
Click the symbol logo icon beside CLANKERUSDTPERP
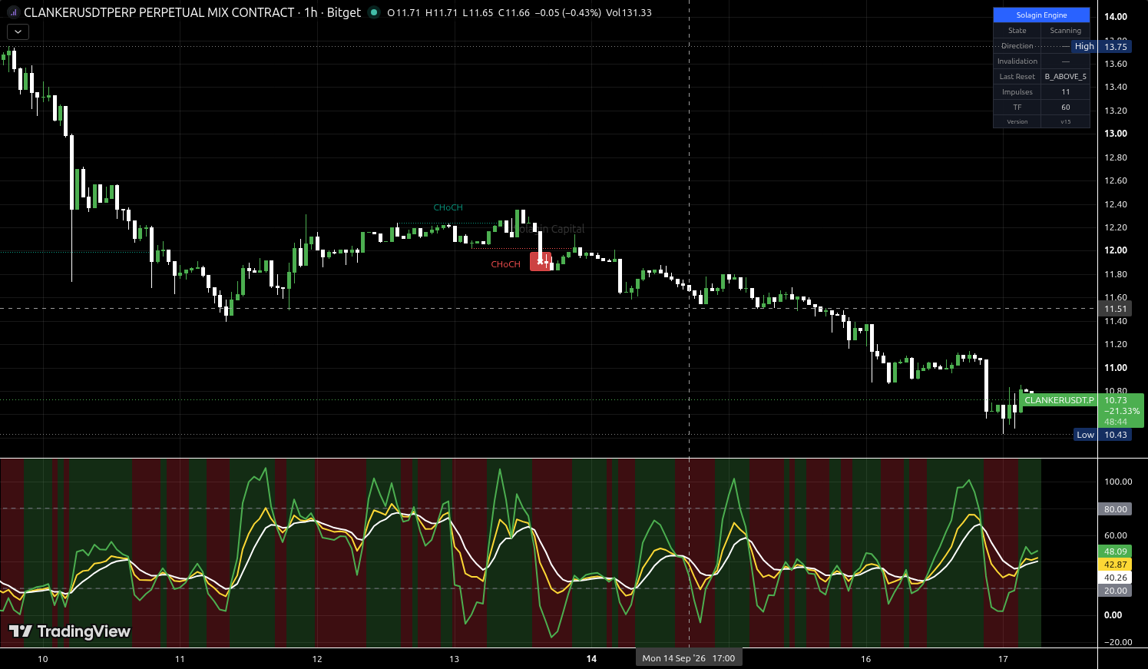(x=13, y=13)
